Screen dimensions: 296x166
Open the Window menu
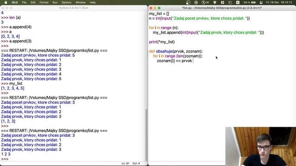(80, 2)
